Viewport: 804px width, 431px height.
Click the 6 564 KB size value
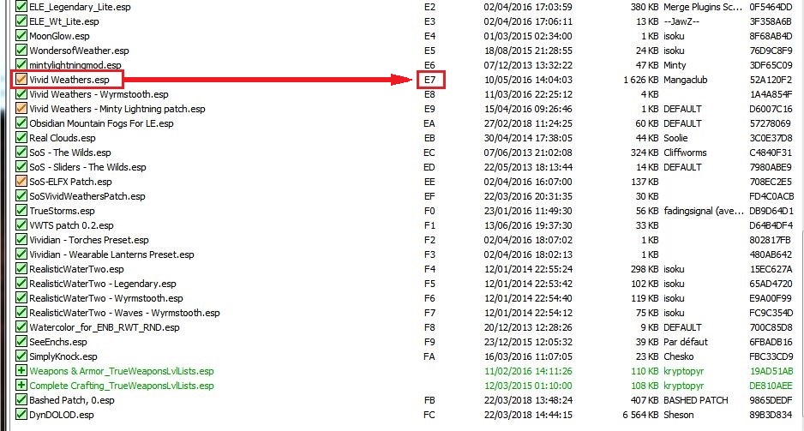coord(640,415)
